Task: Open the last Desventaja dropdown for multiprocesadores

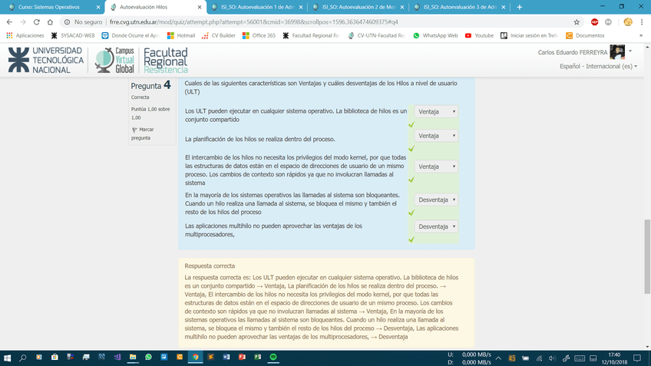Action: [436, 226]
